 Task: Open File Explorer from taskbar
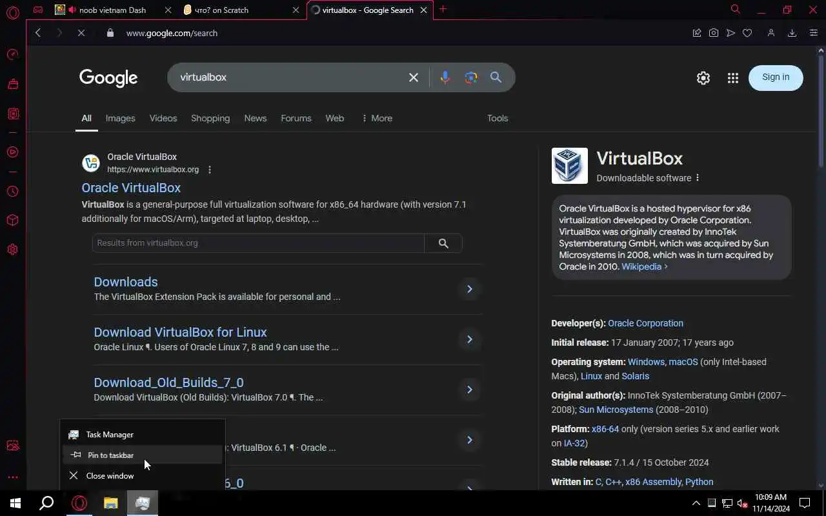click(111, 503)
